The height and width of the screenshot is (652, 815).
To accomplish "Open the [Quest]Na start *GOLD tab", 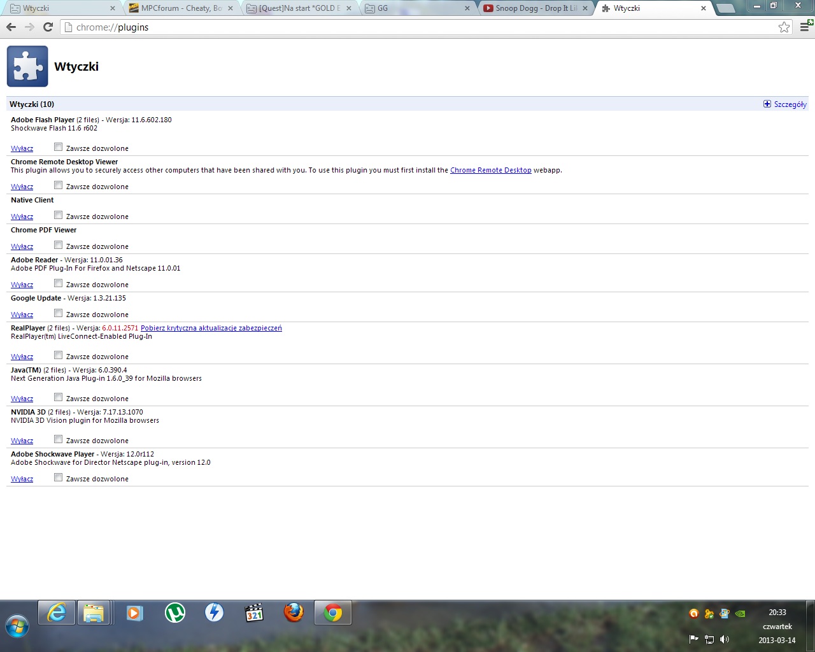I will tap(298, 8).
